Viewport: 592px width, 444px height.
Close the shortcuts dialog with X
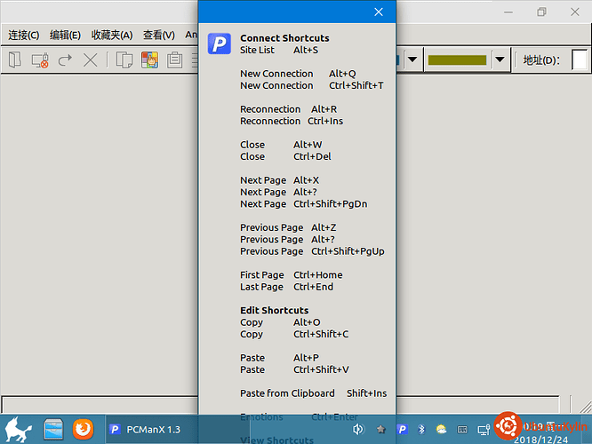(379, 12)
